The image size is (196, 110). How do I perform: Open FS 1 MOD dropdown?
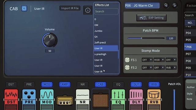(x=159, y=60)
